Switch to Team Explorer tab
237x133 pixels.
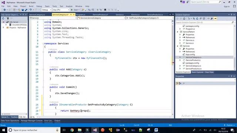pos(197,72)
